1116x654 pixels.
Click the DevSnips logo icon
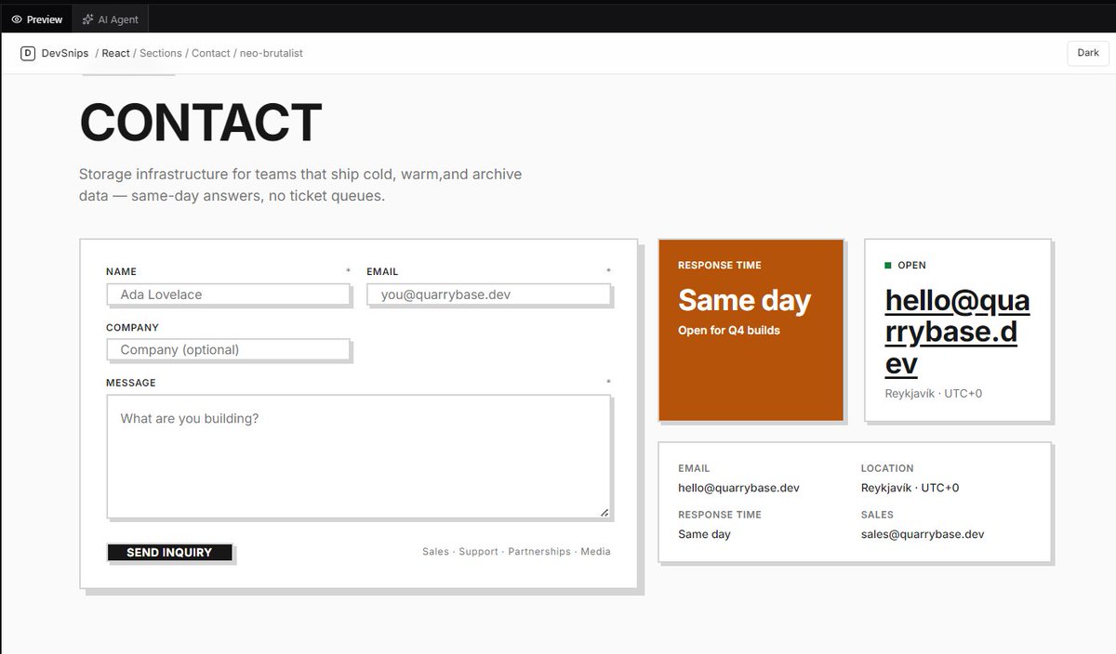coord(28,53)
